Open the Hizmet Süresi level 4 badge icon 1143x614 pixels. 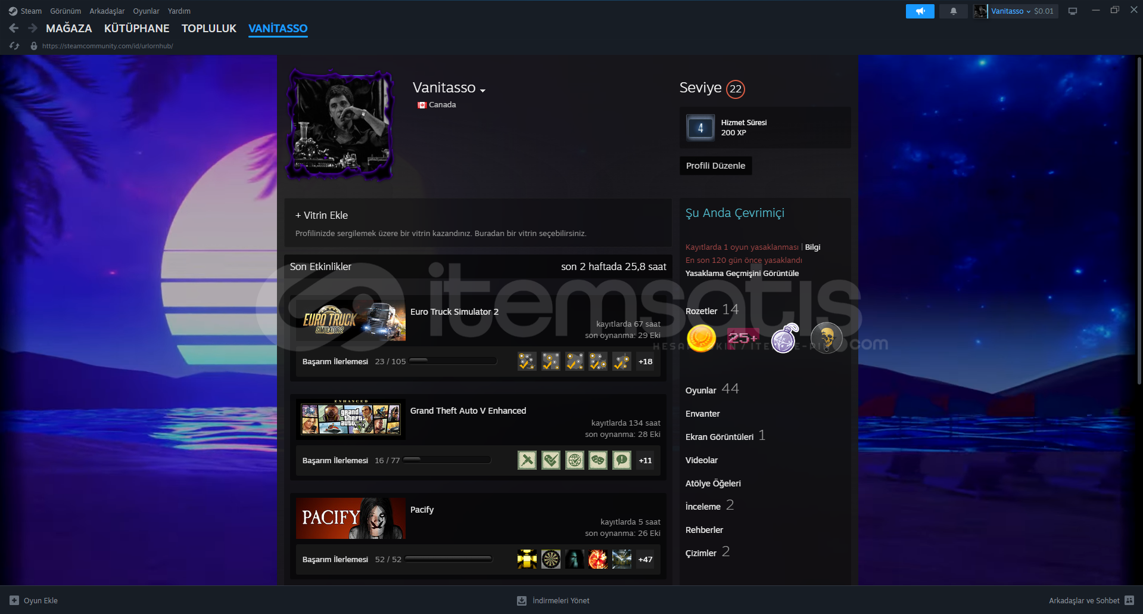click(700, 128)
